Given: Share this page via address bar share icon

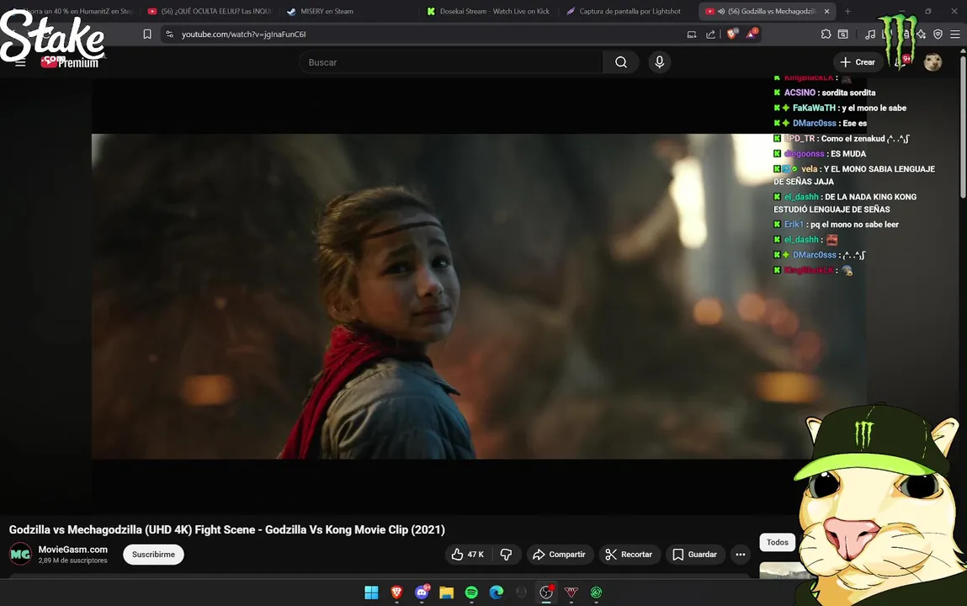Looking at the screenshot, I should pos(710,35).
